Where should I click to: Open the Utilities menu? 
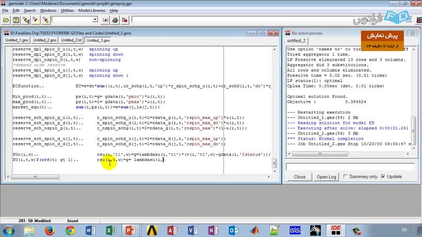pyautogui.click(x=67, y=10)
